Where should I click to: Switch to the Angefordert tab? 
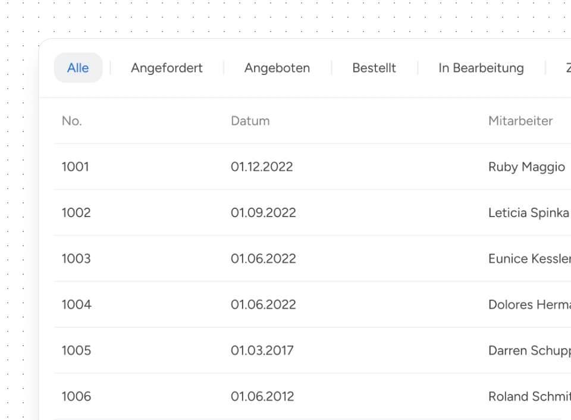point(167,68)
